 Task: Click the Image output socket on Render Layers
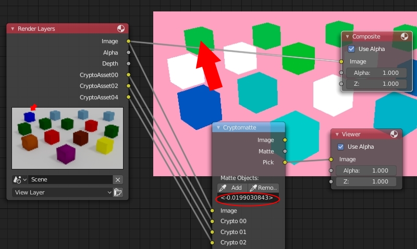pyautogui.click(x=128, y=41)
